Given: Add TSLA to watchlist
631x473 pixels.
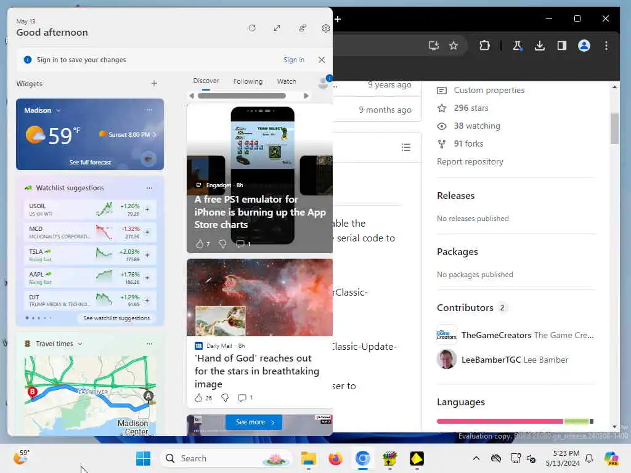Looking at the screenshot, I should coord(147,255).
